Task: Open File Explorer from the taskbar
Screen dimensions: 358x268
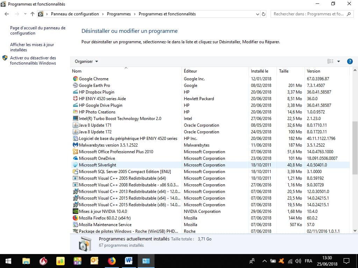Action: click(26, 261)
